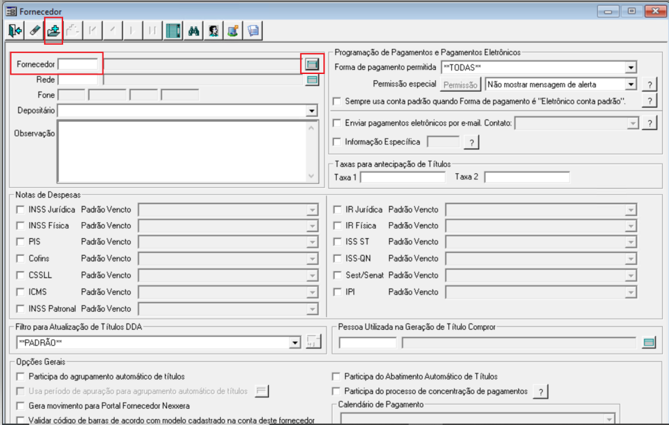Open 'Forma de pagamento permitida' dropdown
Image resolution: width=669 pixels, height=425 pixels.
coord(630,67)
